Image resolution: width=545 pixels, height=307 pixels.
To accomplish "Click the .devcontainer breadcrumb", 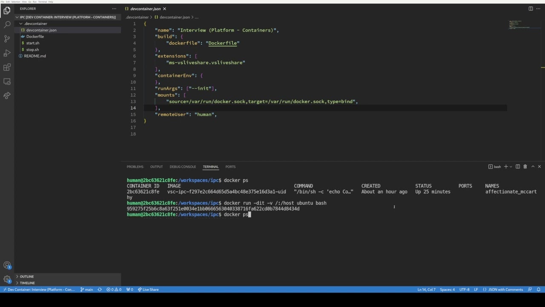I will click(137, 17).
